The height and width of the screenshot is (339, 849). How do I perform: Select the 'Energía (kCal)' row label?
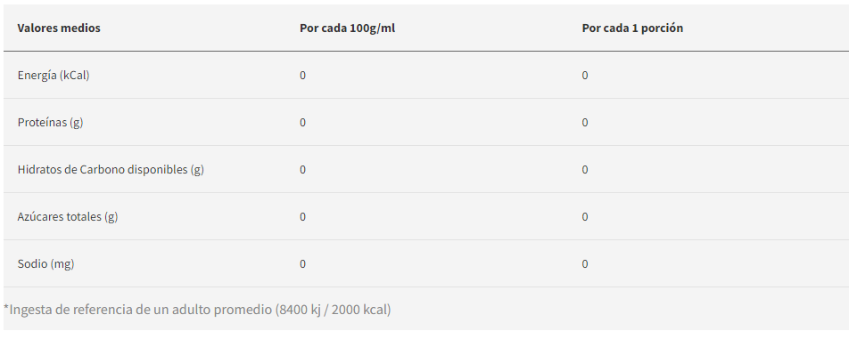click(54, 76)
